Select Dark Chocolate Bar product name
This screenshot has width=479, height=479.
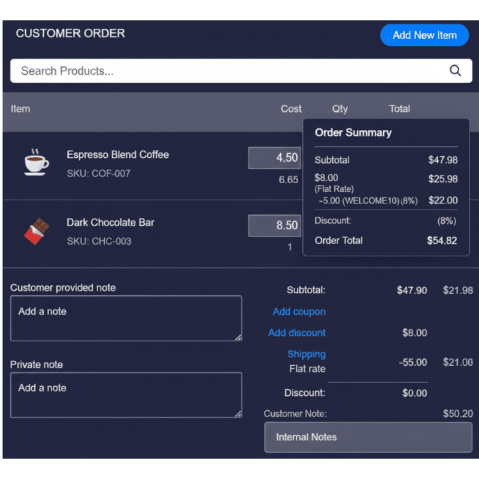click(110, 222)
